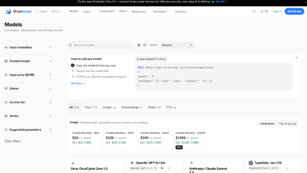The height and width of the screenshot is (173, 307).
Task: Select the TTS 10 tab
Action: pyautogui.click(x=171, y=107)
